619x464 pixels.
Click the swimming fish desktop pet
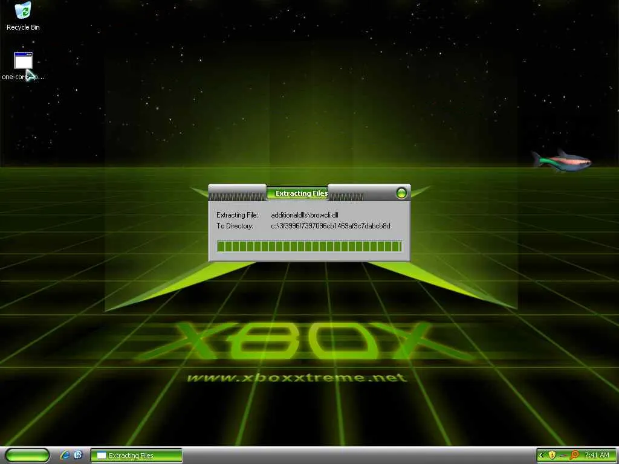[x=561, y=161]
